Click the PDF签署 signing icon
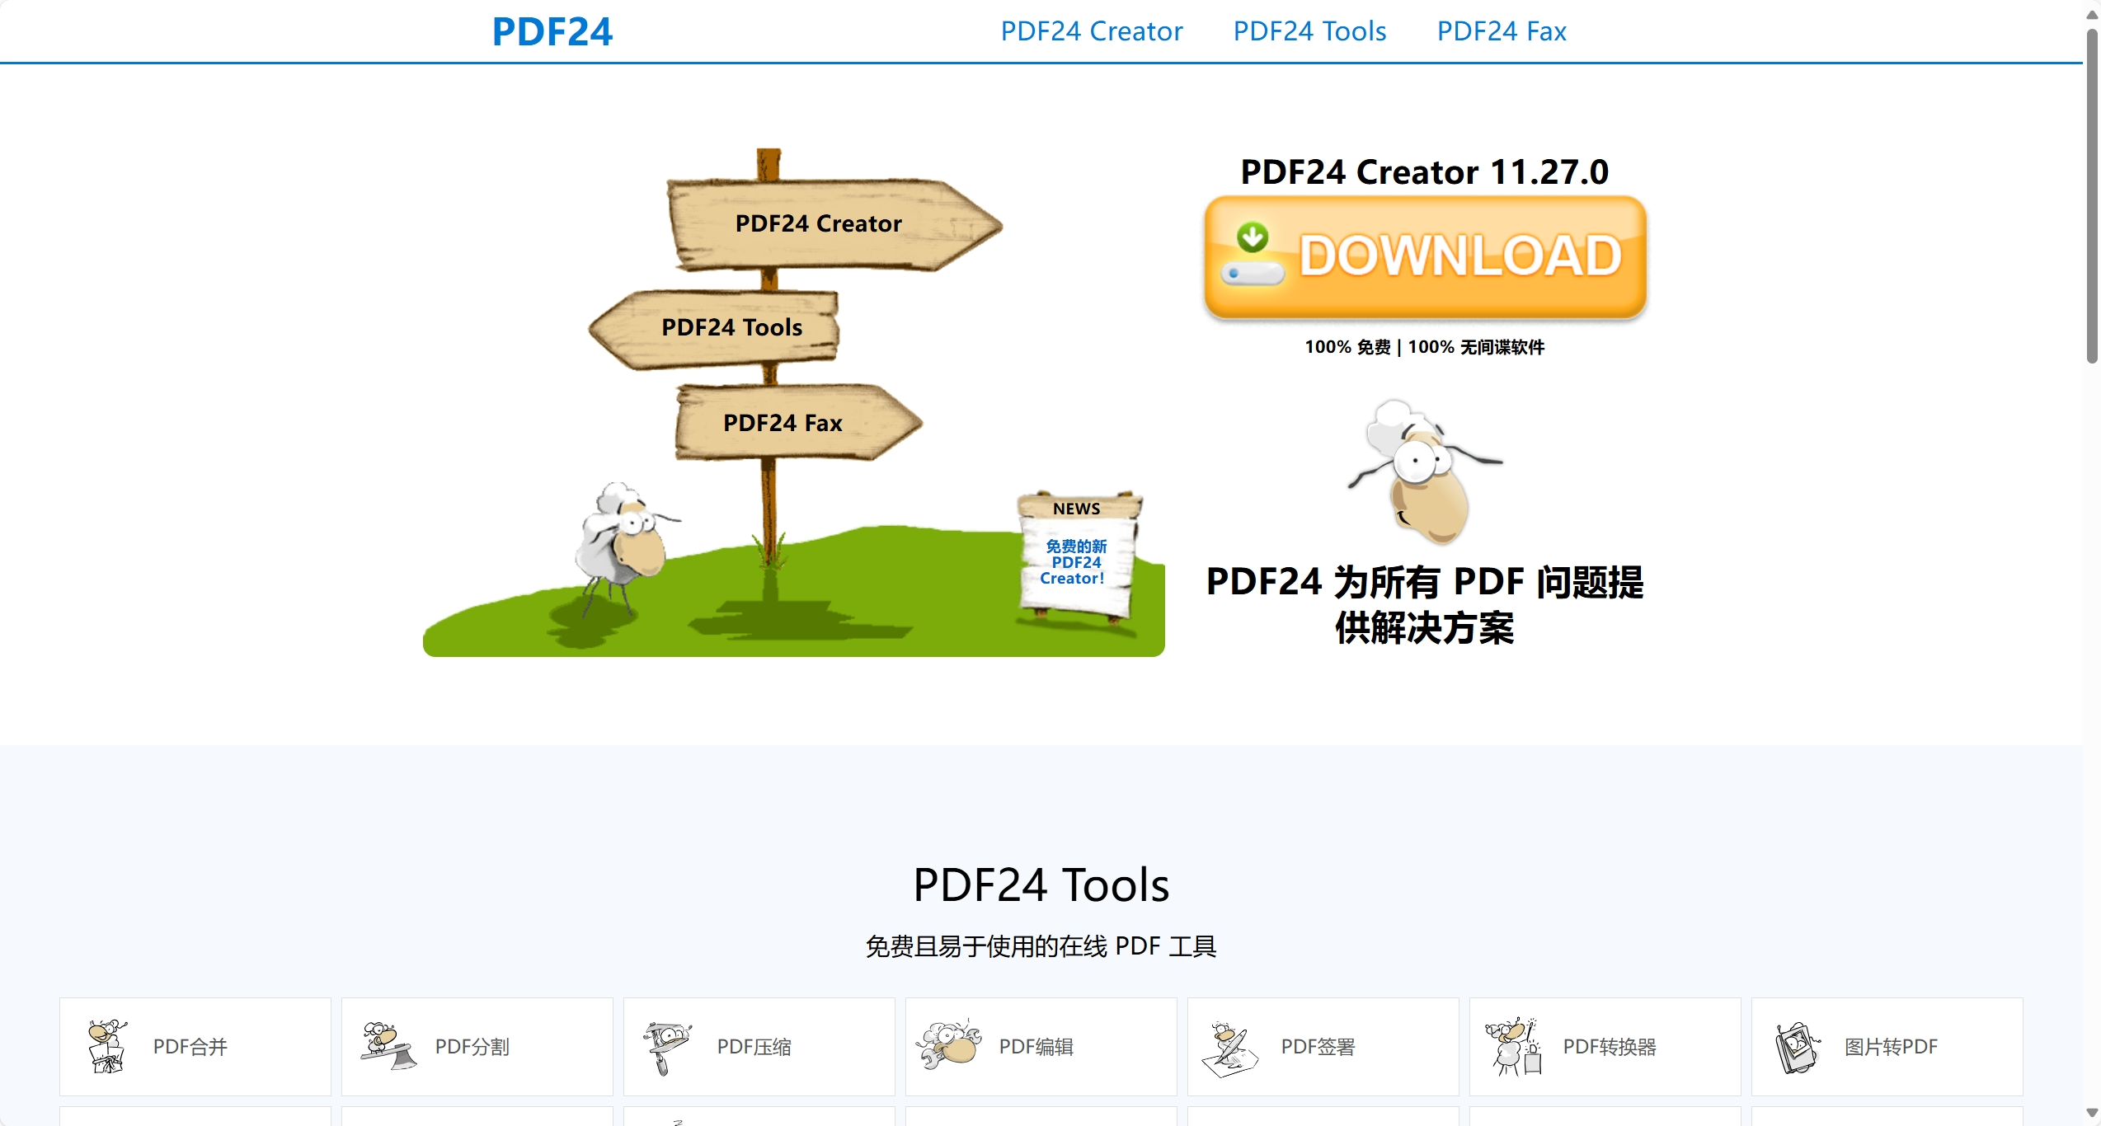The height and width of the screenshot is (1126, 2101). click(1230, 1048)
